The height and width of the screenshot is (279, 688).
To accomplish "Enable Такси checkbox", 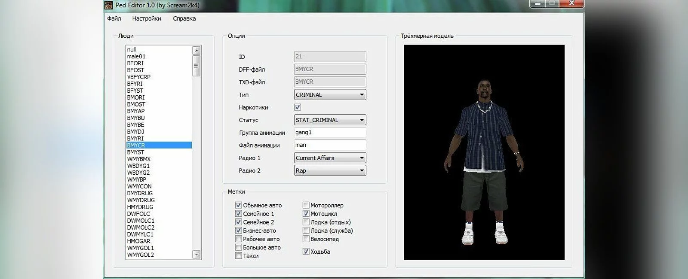I will click(x=239, y=256).
